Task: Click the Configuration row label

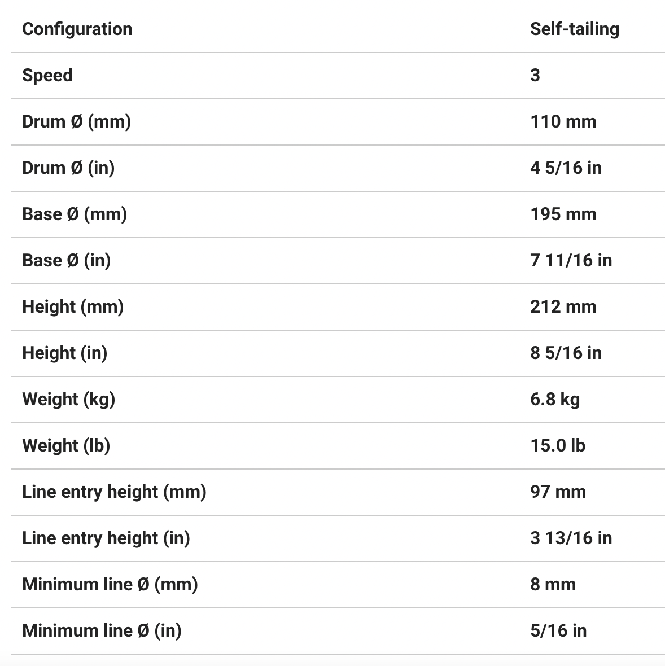Action: [77, 29]
